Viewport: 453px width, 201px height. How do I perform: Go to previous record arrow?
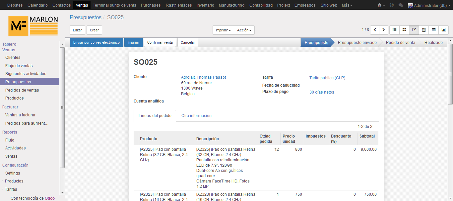(x=375, y=30)
